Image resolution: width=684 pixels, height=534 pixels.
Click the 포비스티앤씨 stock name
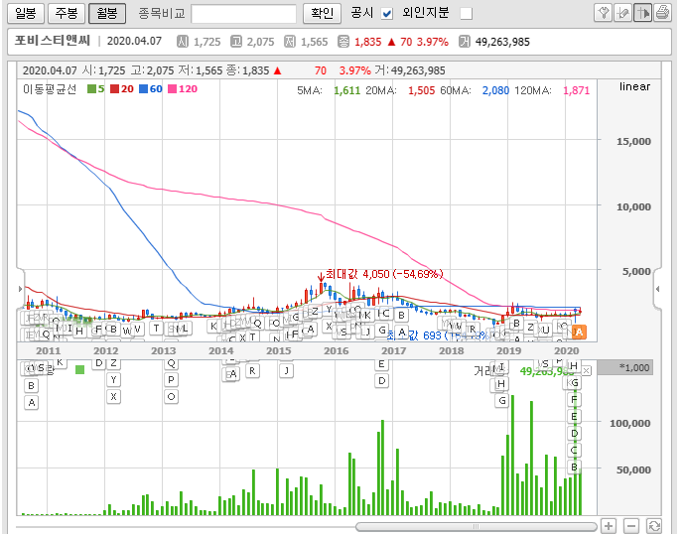coord(53,41)
